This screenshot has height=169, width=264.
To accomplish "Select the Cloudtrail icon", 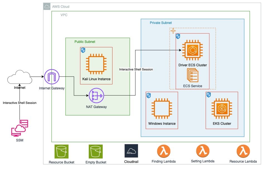I will pos(131,151).
